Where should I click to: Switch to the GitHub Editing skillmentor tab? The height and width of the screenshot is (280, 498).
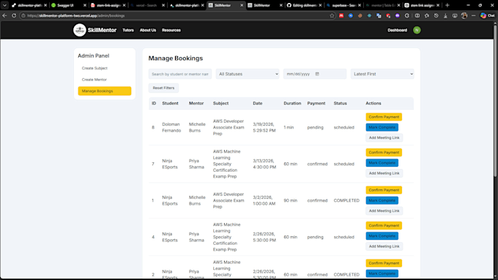[304, 5]
